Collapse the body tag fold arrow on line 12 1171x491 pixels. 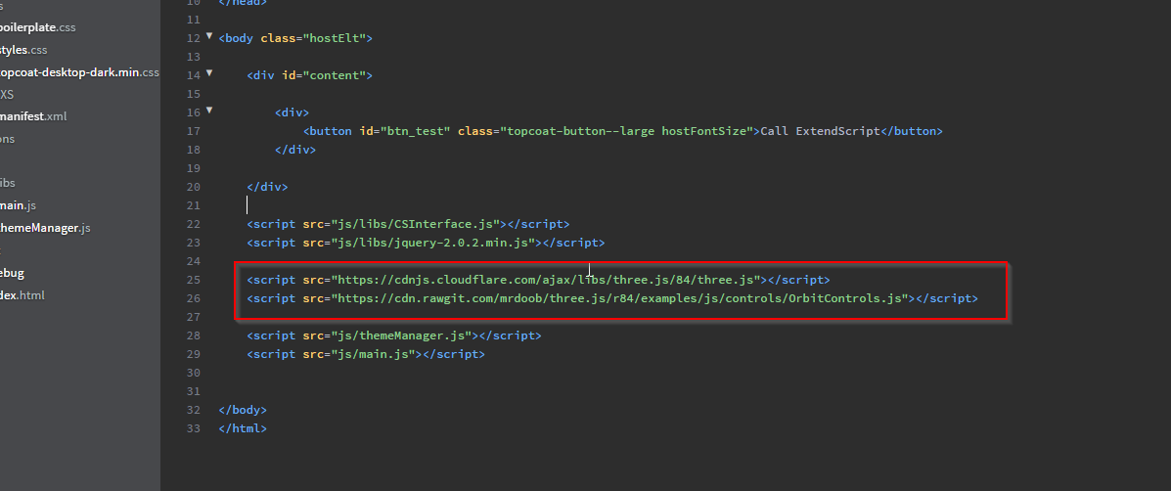[209, 36]
